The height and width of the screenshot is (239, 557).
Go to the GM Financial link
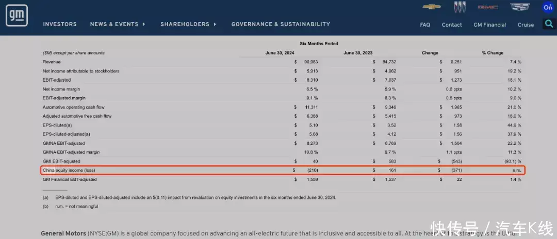pyautogui.click(x=489, y=25)
